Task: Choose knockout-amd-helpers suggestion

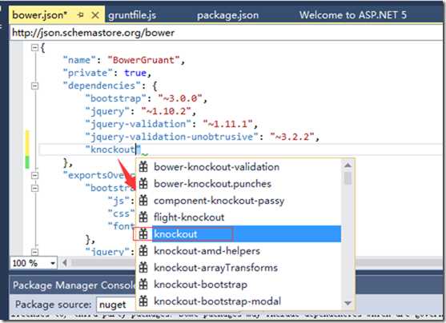Action: click(x=207, y=251)
